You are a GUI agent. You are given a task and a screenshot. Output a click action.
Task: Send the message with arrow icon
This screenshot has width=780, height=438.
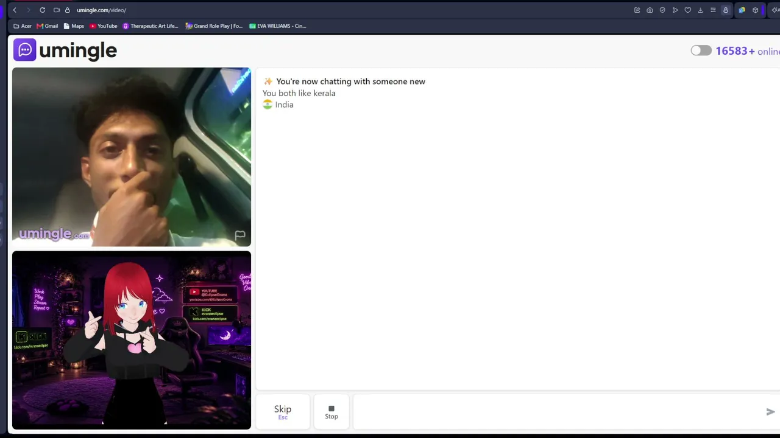click(770, 412)
